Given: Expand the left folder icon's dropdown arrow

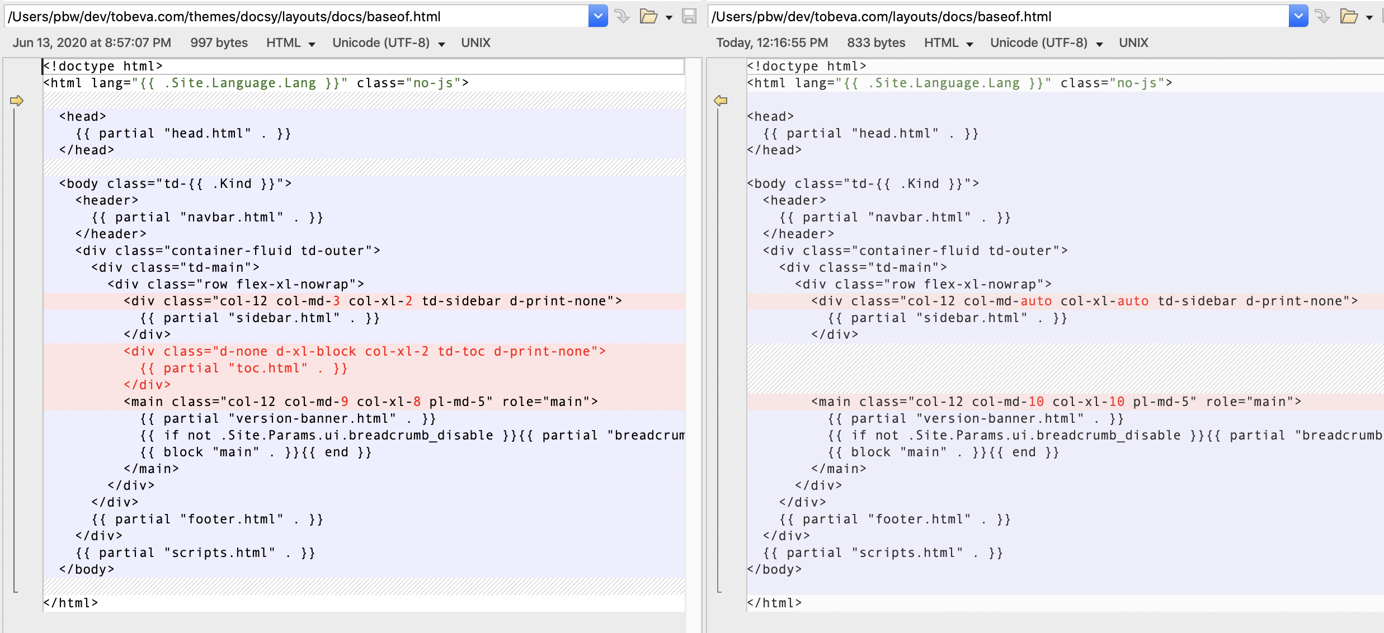Looking at the screenshot, I should pos(669,17).
